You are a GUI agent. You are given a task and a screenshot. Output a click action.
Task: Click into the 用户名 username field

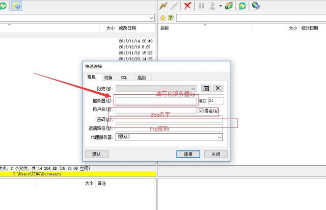[156, 110]
